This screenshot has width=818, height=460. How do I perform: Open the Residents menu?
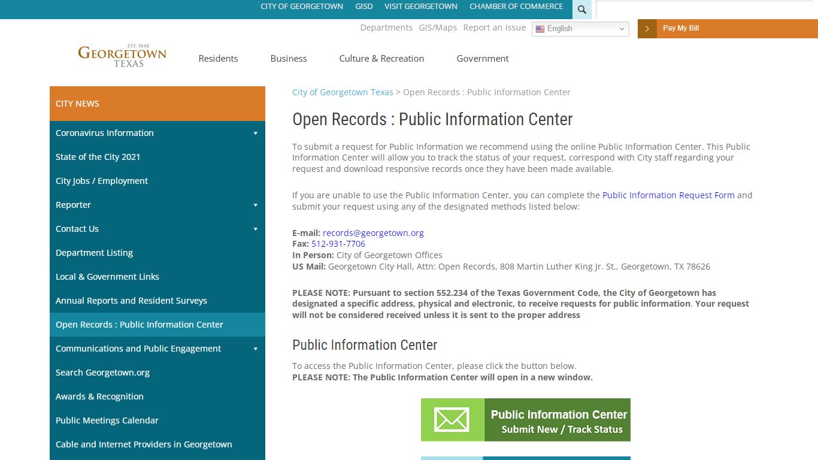click(x=218, y=58)
